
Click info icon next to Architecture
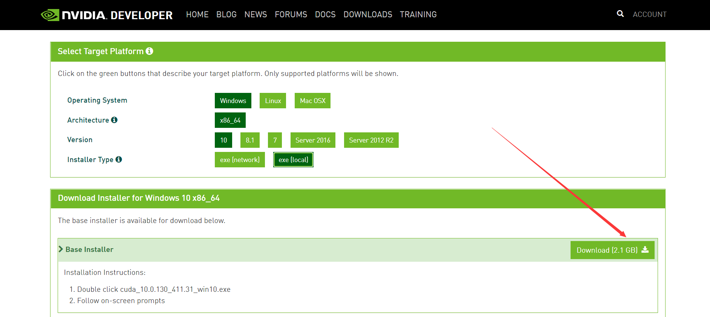(x=114, y=120)
